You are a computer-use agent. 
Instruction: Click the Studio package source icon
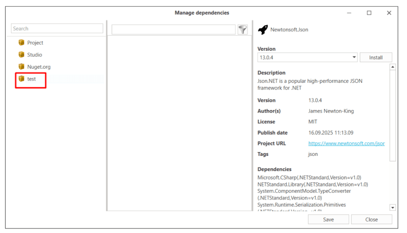(x=21, y=55)
